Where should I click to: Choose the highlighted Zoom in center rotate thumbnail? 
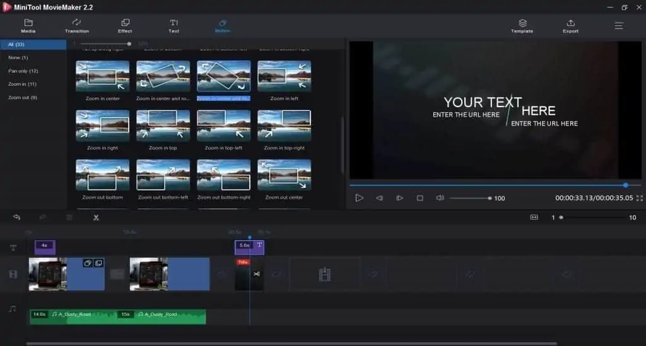coord(224,76)
